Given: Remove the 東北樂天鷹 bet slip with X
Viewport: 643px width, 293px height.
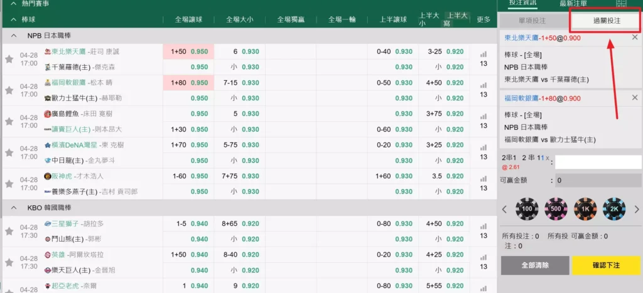Looking at the screenshot, I should 635,37.
